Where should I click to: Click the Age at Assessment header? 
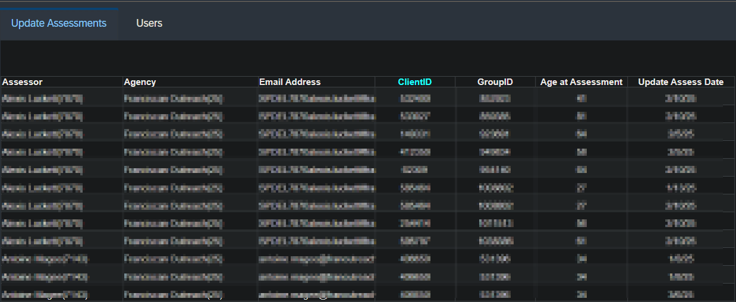coord(581,82)
